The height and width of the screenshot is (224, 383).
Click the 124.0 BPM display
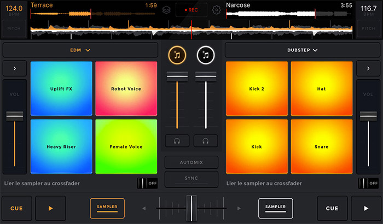[x=14, y=10]
